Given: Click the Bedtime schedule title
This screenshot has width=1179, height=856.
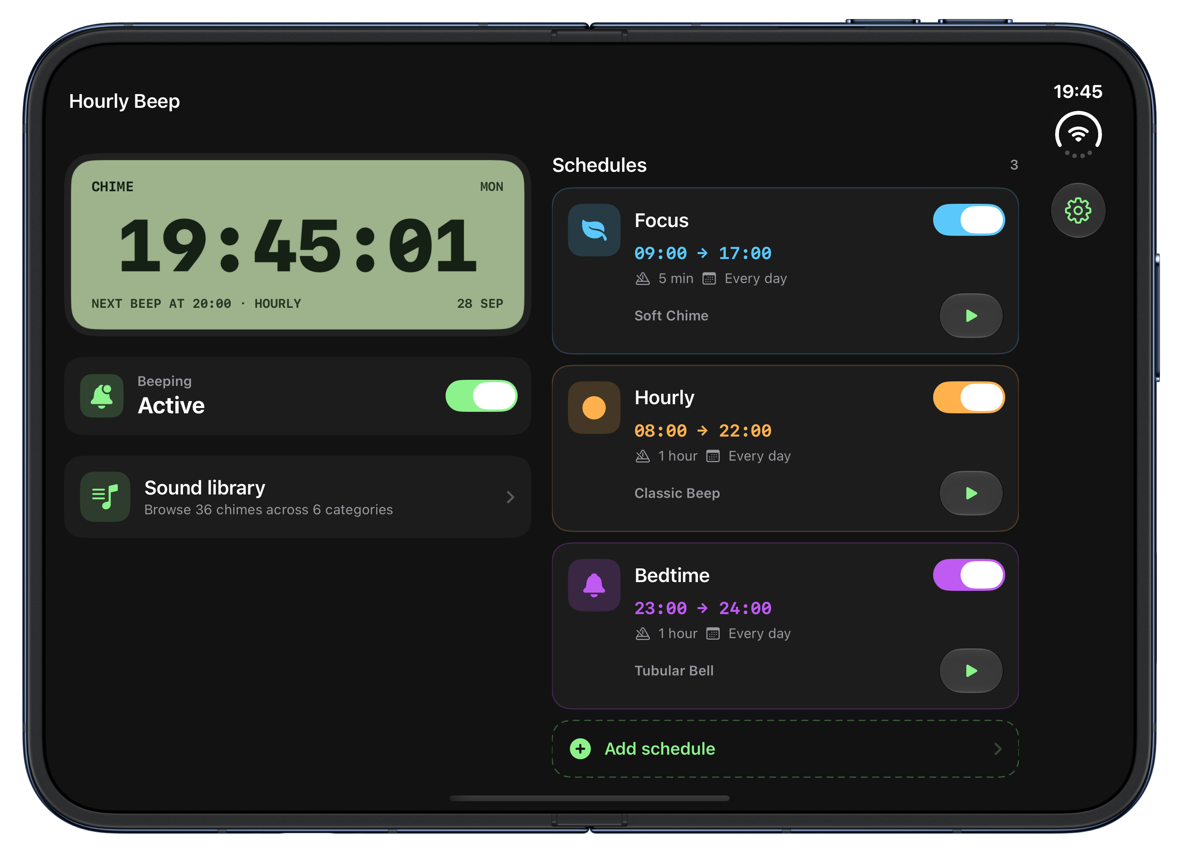Looking at the screenshot, I should [x=672, y=576].
